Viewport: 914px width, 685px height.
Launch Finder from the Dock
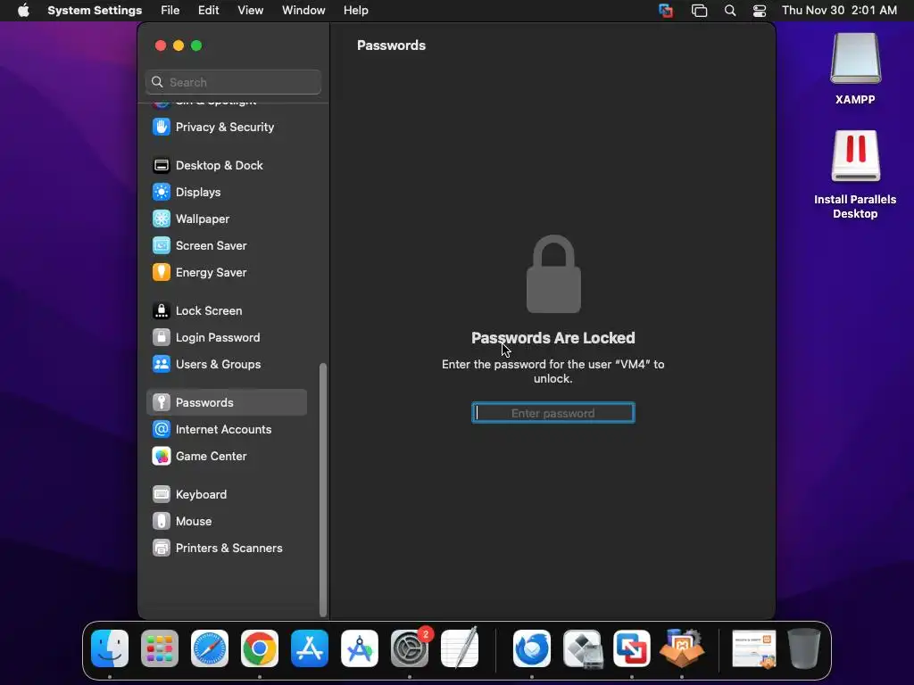pos(110,648)
